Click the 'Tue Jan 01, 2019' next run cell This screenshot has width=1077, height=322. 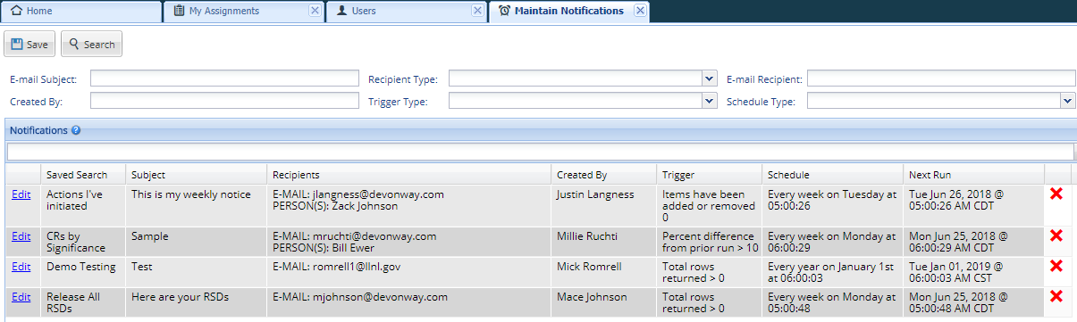[x=973, y=272]
